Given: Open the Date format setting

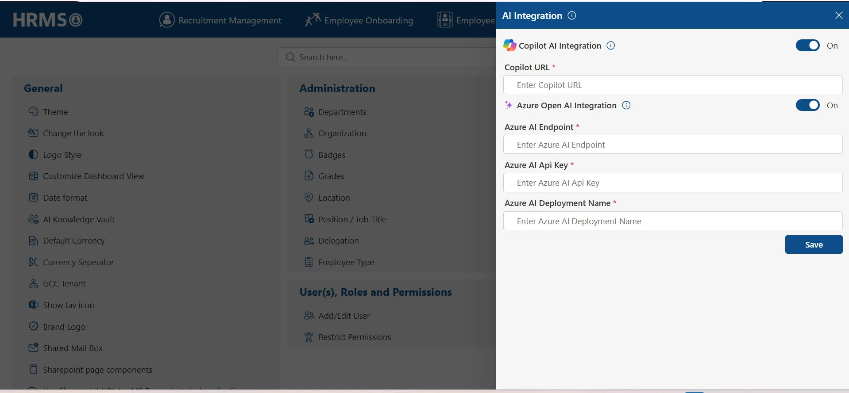Looking at the screenshot, I should [x=65, y=198].
